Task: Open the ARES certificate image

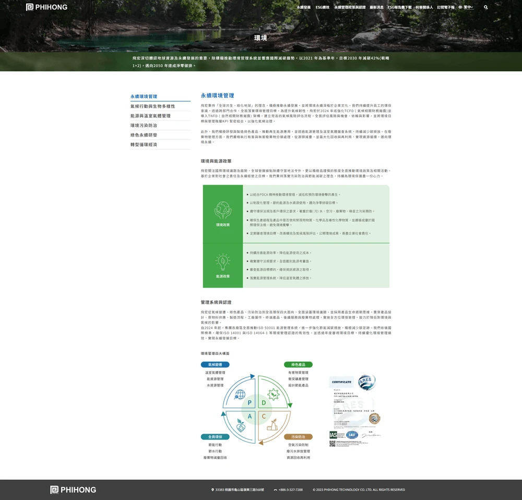Action: pos(355,411)
